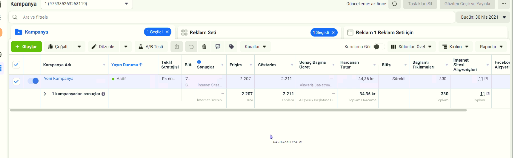Open Kampanya Adı column menu arrow
Viewport: 513px width, 158px height.
pyautogui.click(x=104, y=65)
